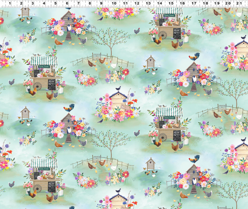Pick the ruler number 14
This screenshot has width=248, height=209.
160,3
